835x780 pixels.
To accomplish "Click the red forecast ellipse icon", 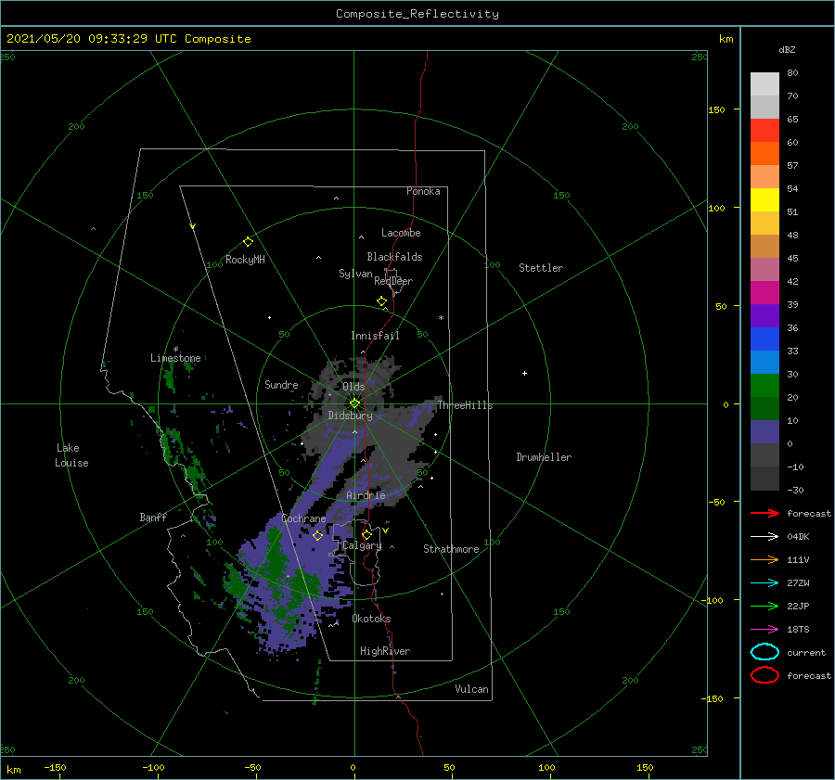I will 764,675.
